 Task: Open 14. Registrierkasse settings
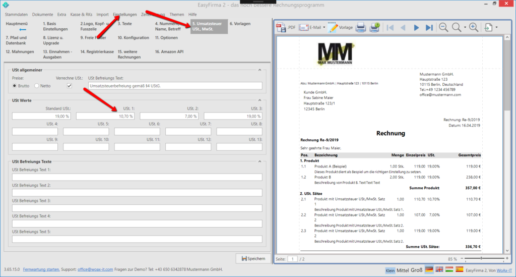click(x=97, y=51)
